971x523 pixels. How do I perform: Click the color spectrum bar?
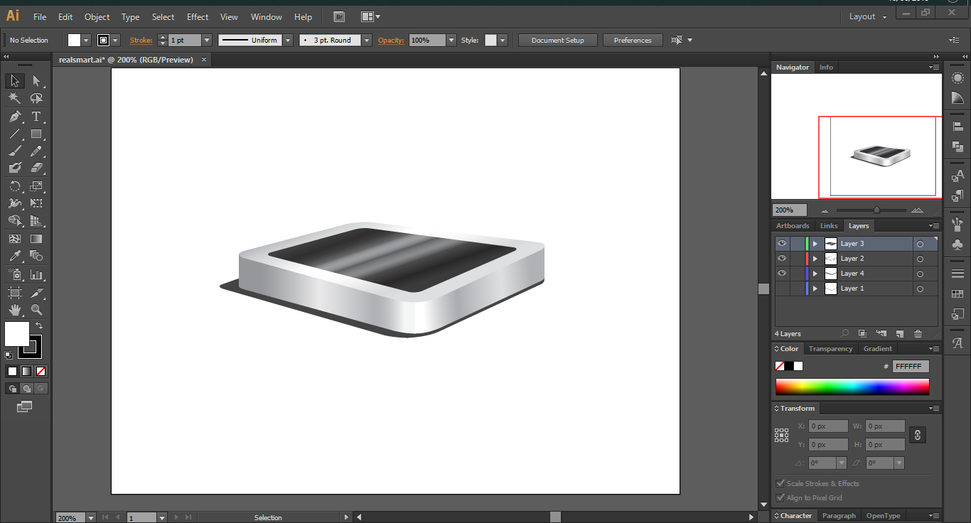coord(852,387)
